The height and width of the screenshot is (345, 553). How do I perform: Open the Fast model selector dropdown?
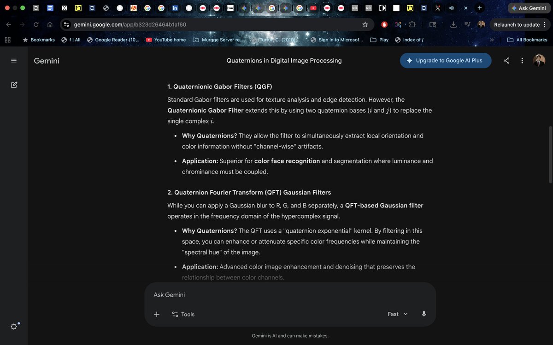[398, 314]
